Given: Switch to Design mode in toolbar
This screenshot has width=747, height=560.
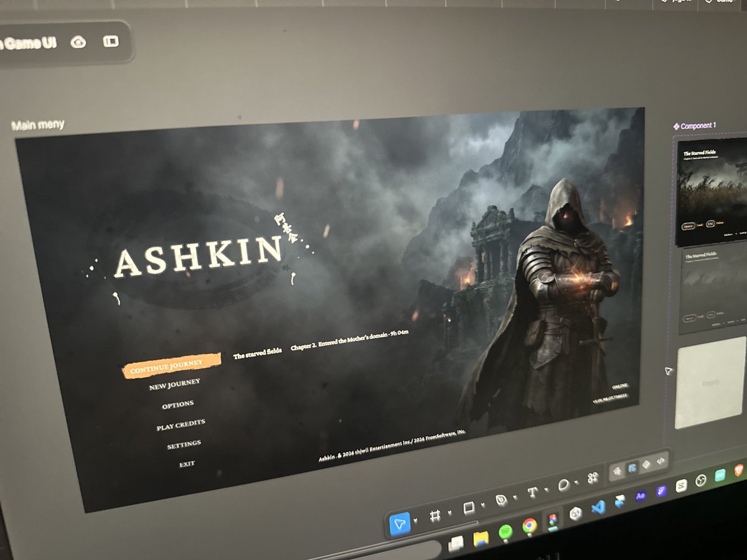Looking at the screenshot, I should pos(632,467).
